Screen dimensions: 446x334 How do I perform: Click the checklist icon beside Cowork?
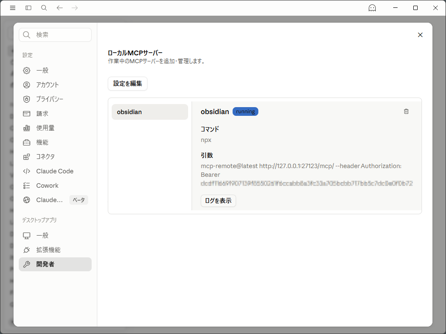click(27, 186)
